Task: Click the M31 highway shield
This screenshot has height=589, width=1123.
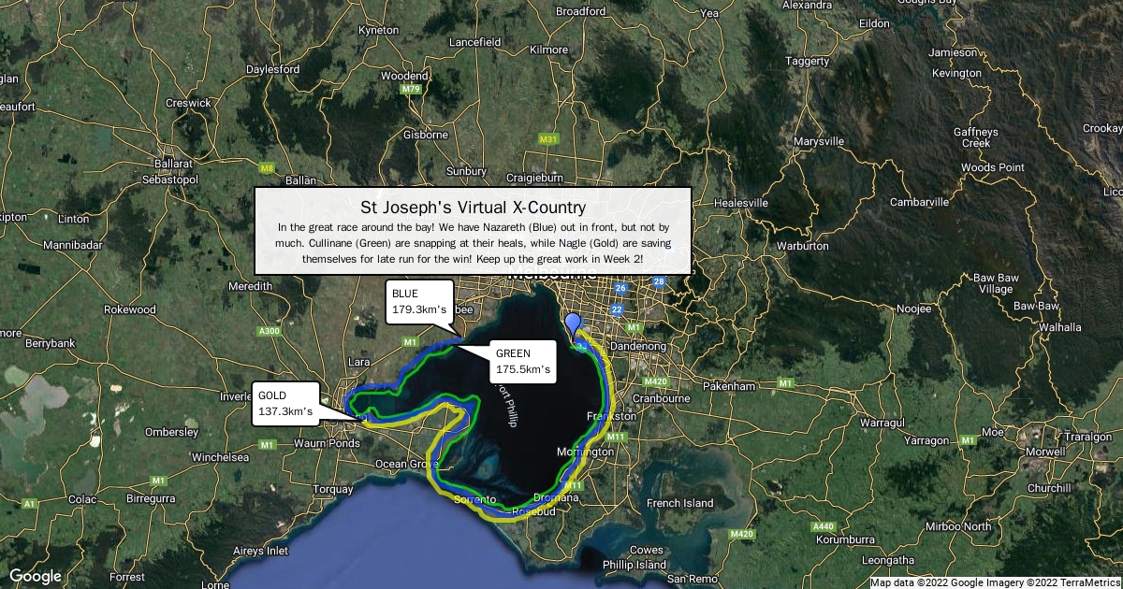Action: [x=548, y=139]
